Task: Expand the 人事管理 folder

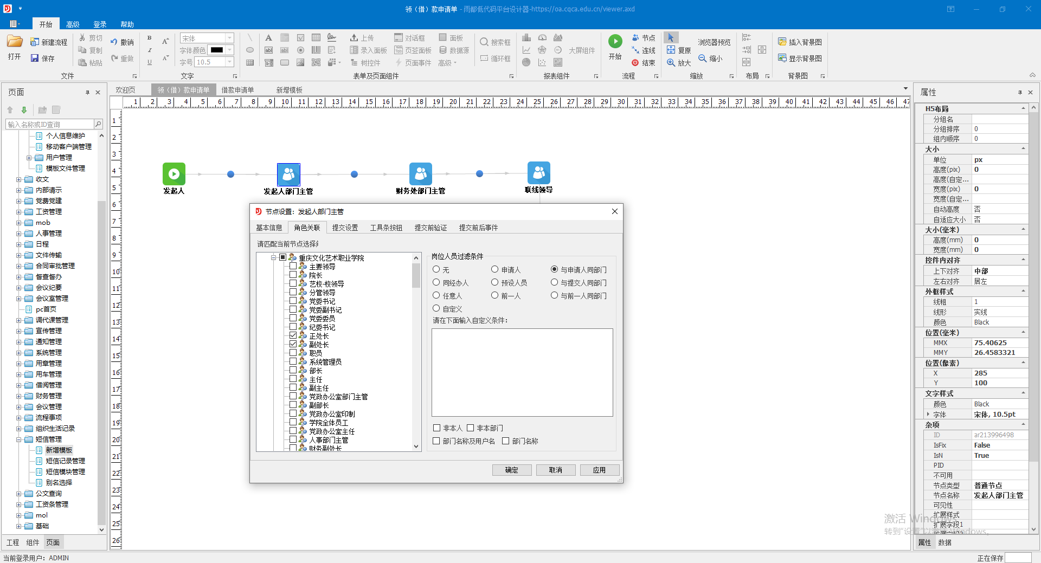Action: point(18,234)
